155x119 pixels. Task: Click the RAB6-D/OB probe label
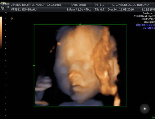(78, 5)
